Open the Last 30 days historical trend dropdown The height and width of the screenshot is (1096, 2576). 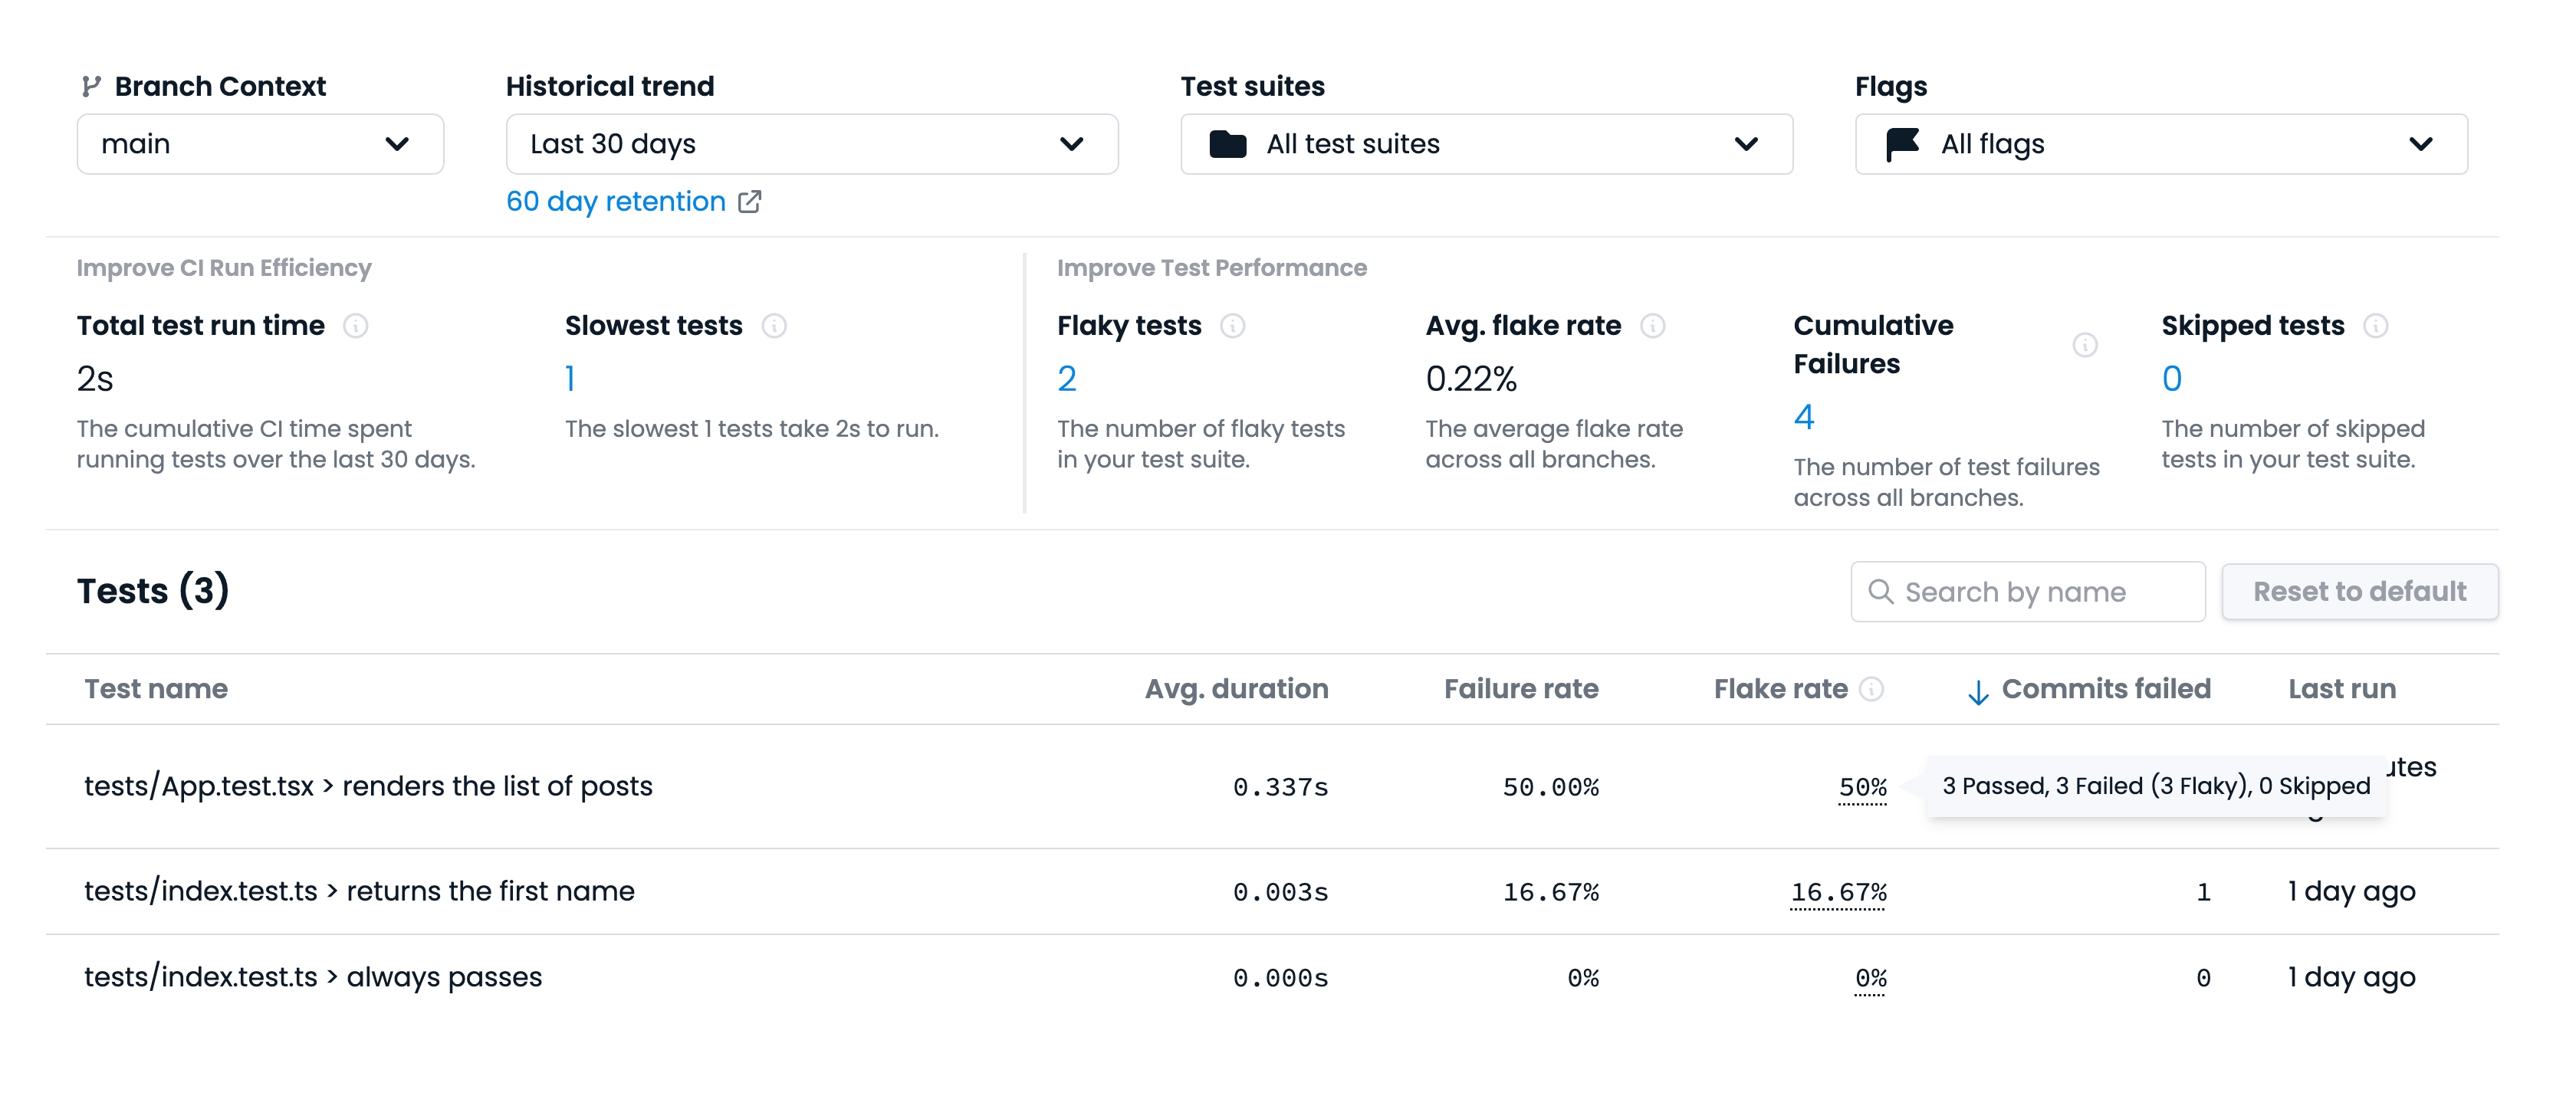coord(811,144)
